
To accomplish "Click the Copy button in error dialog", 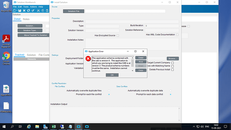I will tap(141, 70).
